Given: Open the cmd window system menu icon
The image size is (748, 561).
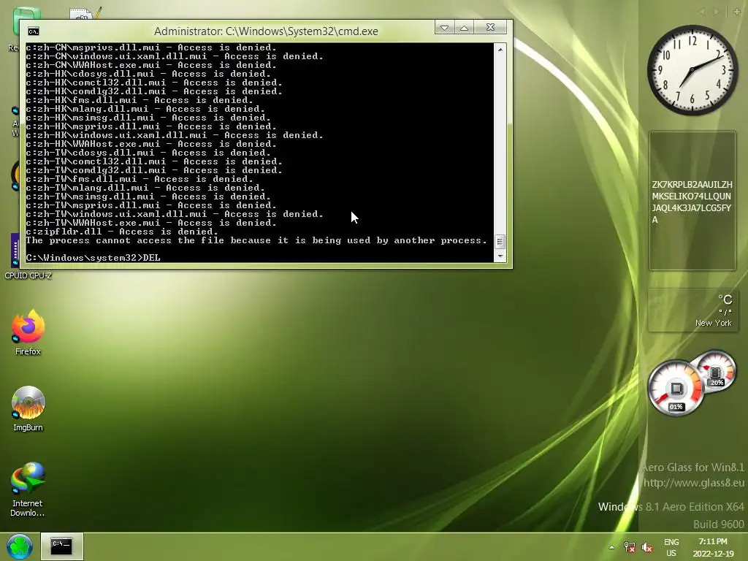Looking at the screenshot, I should click(x=34, y=31).
